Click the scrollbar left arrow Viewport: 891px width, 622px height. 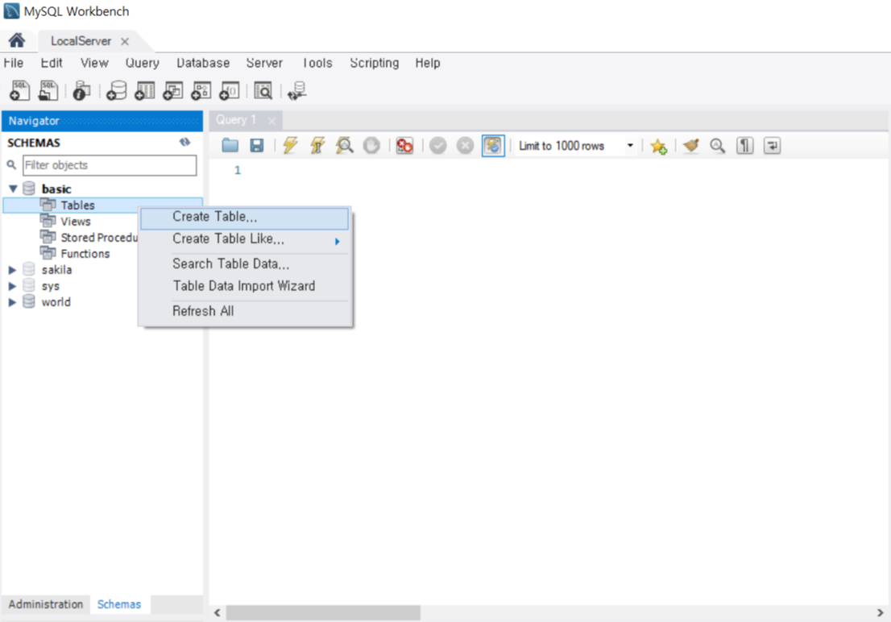point(217,613)
